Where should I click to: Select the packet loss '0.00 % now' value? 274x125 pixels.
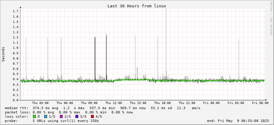pos(122,112)
